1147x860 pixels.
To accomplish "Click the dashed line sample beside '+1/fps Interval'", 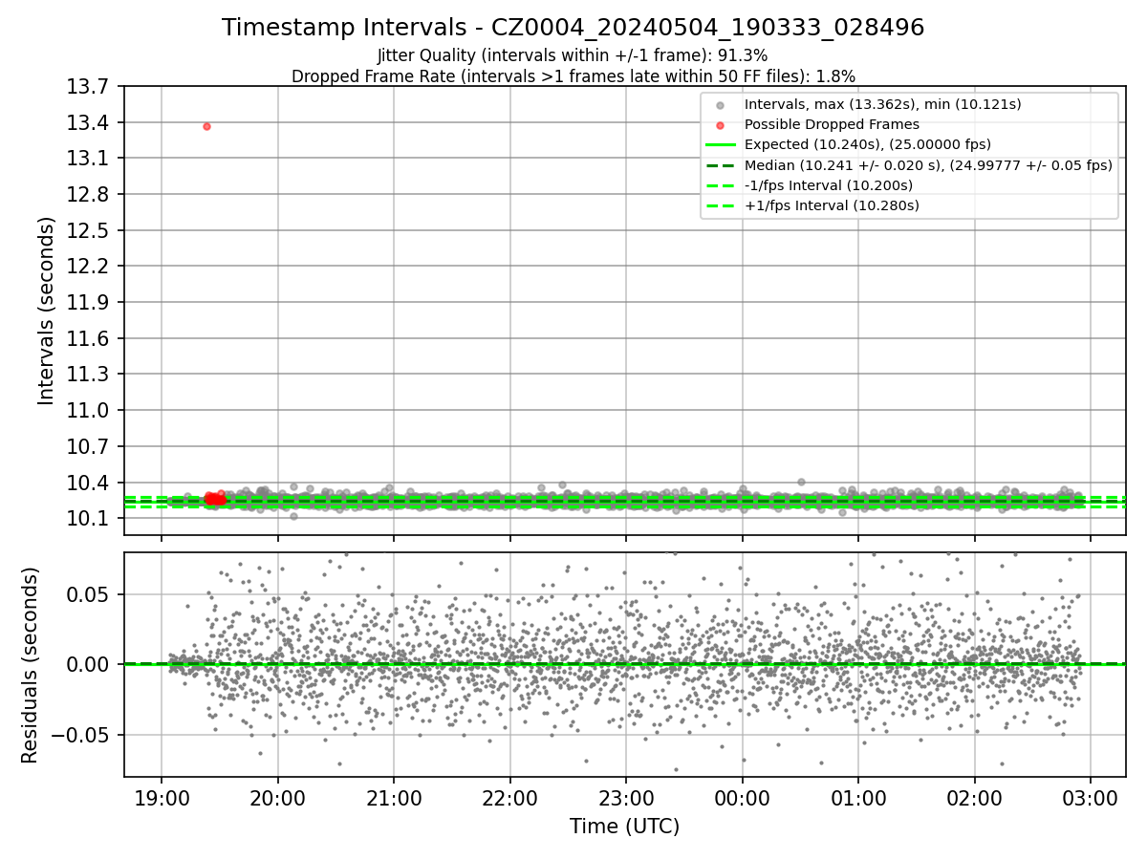I will (720, 205).
